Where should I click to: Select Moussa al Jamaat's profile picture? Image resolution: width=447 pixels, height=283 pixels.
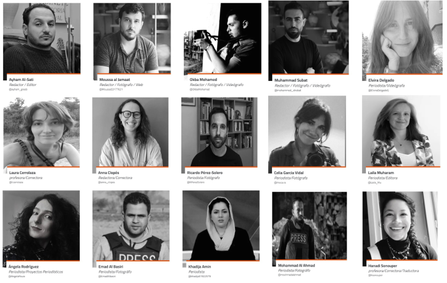(132, 38)
